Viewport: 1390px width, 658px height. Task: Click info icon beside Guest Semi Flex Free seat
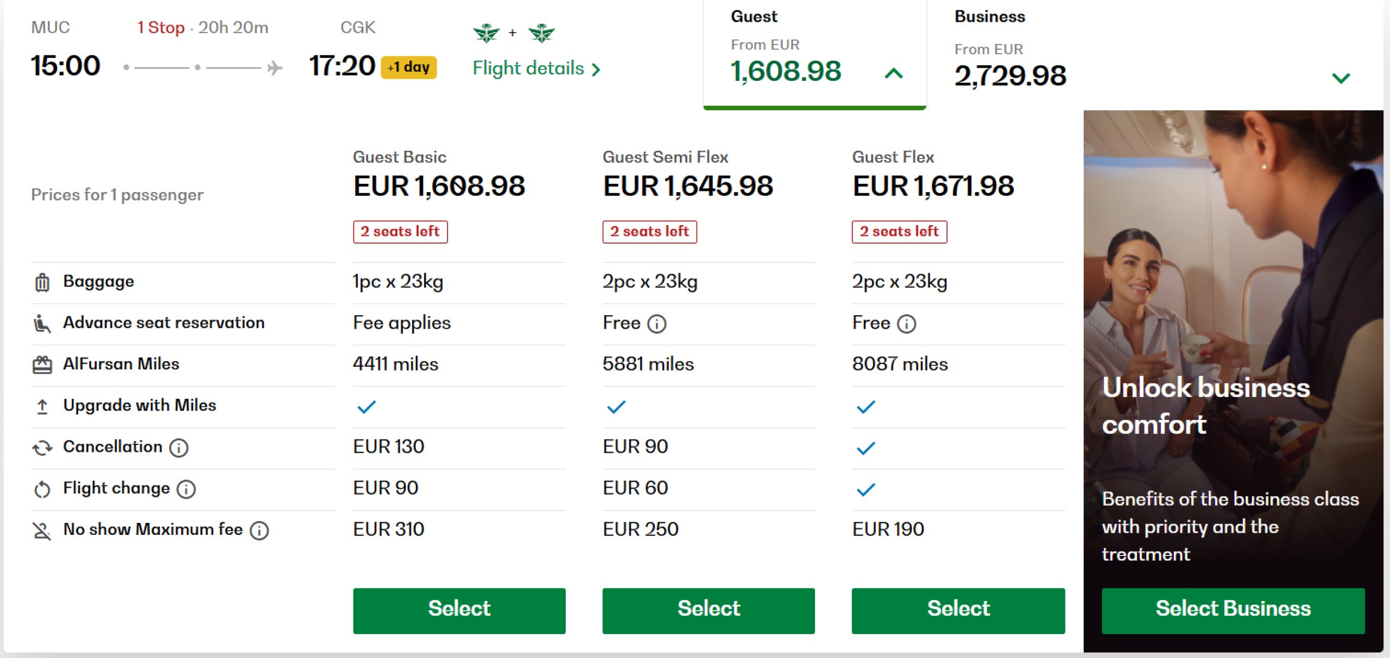point(657,324)
